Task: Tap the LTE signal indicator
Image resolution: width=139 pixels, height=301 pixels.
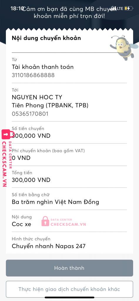Action: [x=120, y=9]
